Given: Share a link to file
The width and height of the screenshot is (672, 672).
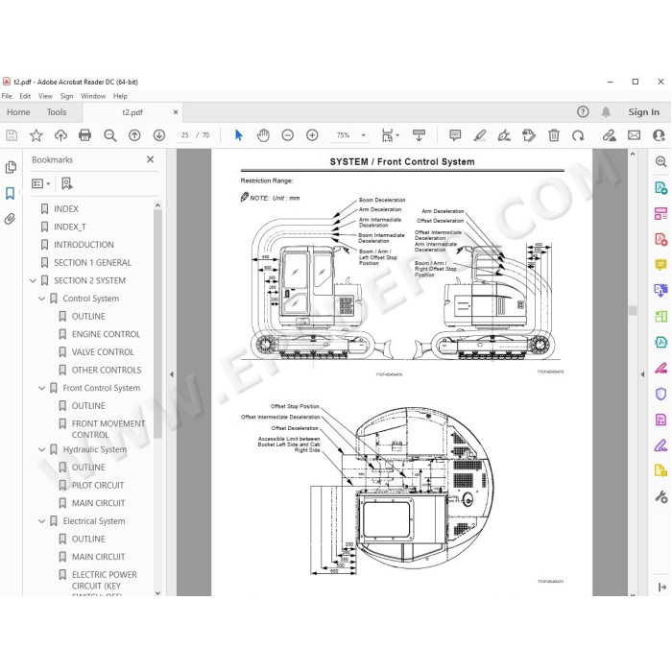Looking at the screenshot, I should click(609, 135).
